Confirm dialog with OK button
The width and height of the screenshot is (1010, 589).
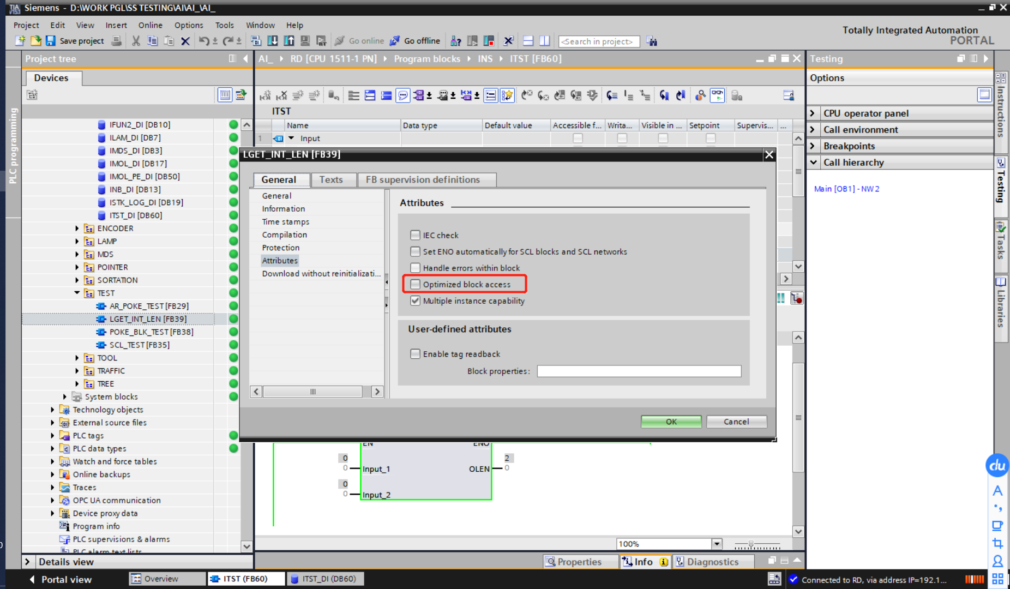(671, 422)
